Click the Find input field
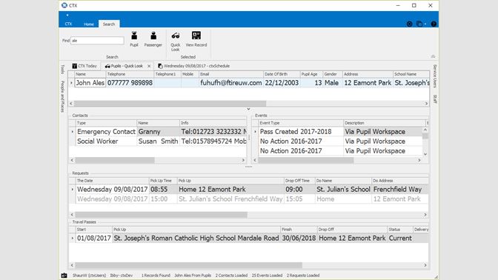 97,41
